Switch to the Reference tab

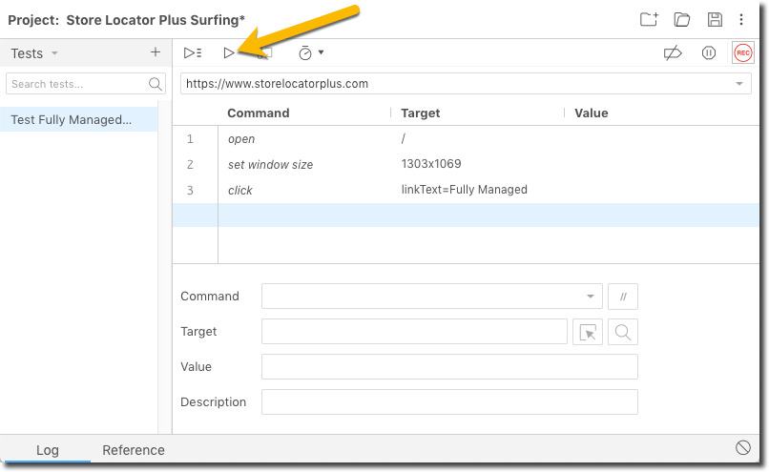coord(134,450)
